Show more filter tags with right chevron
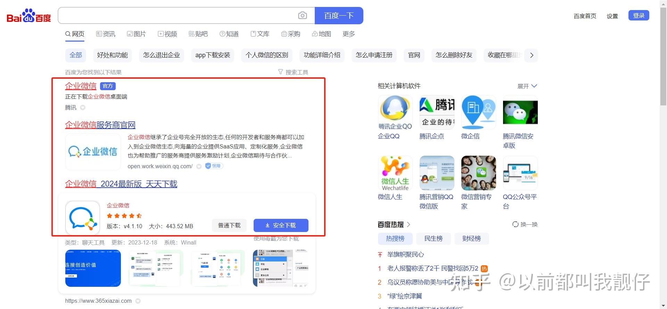The image size is (667, 309). [x=532, y=55]
